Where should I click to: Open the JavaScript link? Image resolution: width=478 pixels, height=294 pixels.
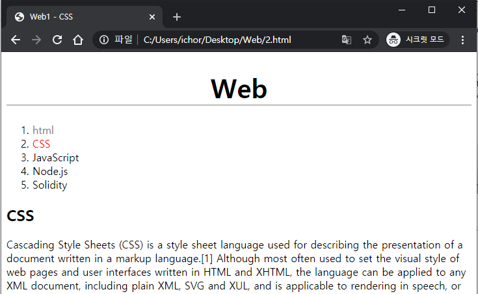pyautogui.click(x=55, y=157)
